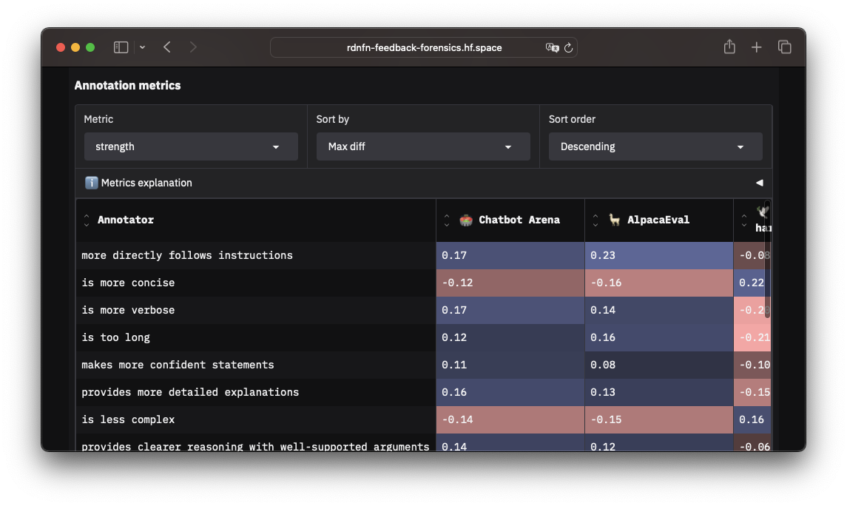Go back using the back arrow

pyautogui.click(x=167, y=47)
